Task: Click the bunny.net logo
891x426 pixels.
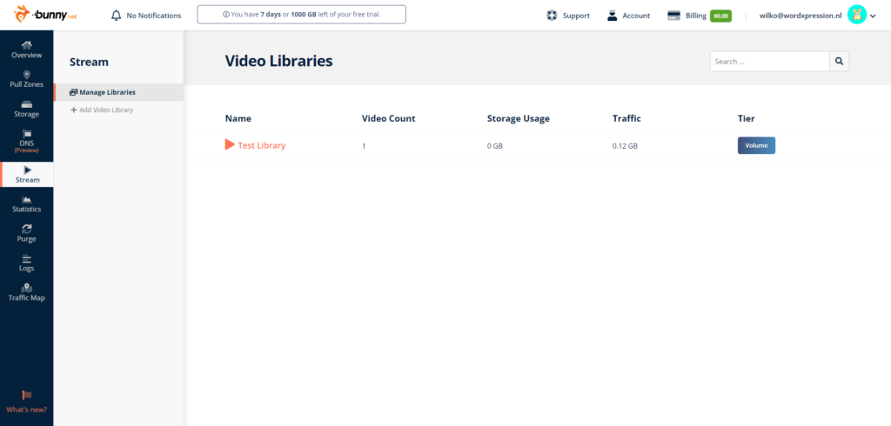Action: coord(45,15)
